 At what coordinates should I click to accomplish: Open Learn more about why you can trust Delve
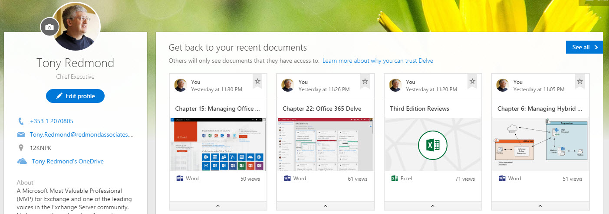click(378, 61)
